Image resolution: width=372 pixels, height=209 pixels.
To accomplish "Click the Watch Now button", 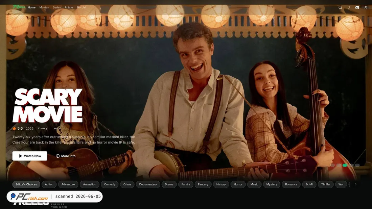I will pyautogui.click(x=30, y=156).
